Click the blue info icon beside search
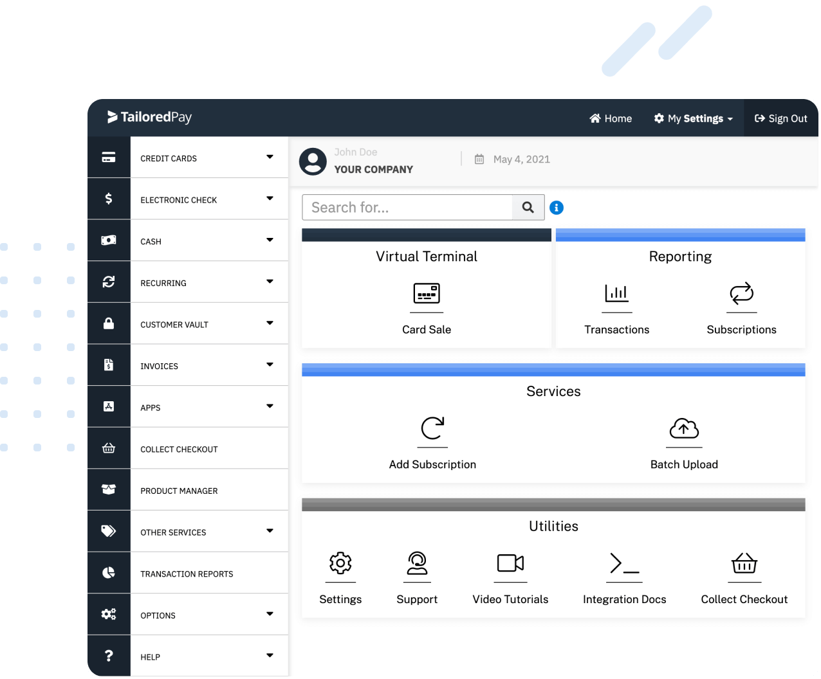 tap(557, 208)
